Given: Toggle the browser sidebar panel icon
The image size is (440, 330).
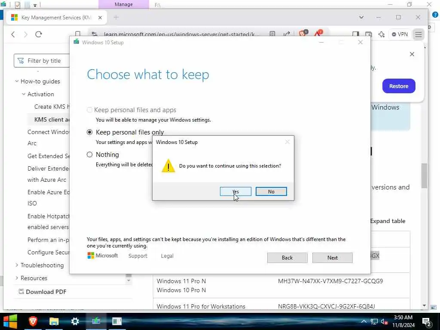Looking at the screenshot, I should pyautogui.click(x=355, y=34).
